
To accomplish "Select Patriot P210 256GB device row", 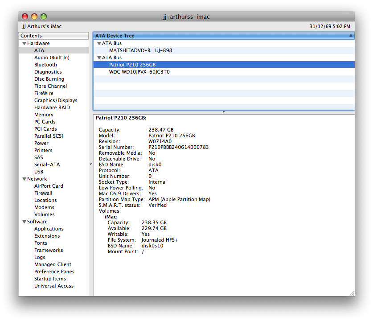I will pyautogui.click(x=224, y=65).
